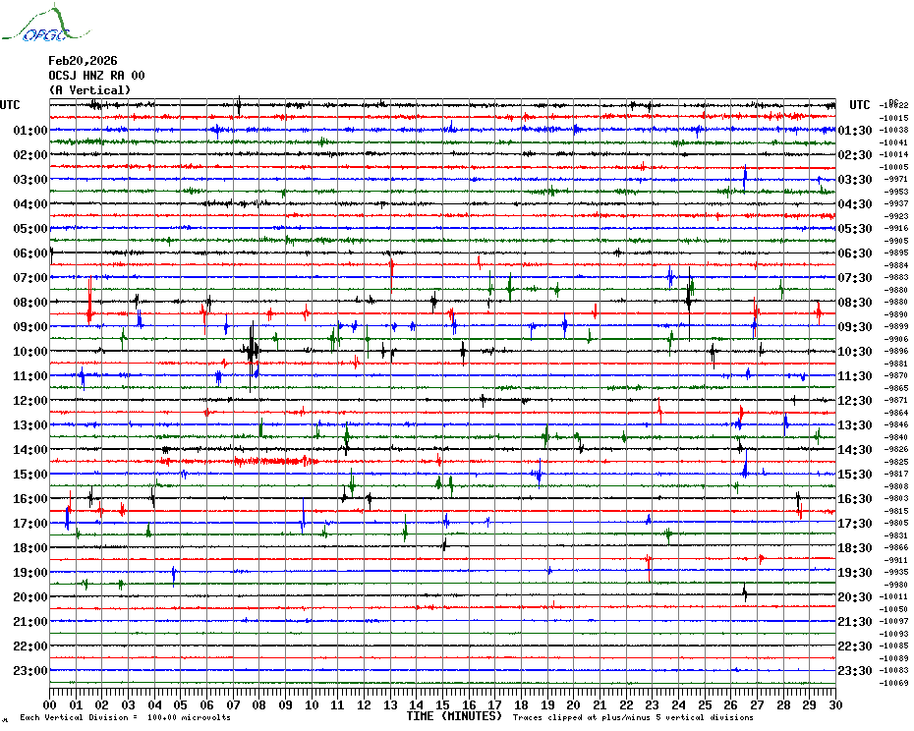Screen dimensions: 914x731
Task: Click the 12:00 hour label
Action: (30, 401)
